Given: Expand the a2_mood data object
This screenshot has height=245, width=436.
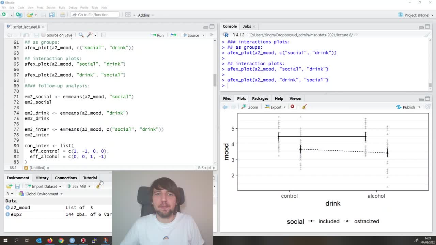Looking at the screenshot, I should click(x=7, y=208).
